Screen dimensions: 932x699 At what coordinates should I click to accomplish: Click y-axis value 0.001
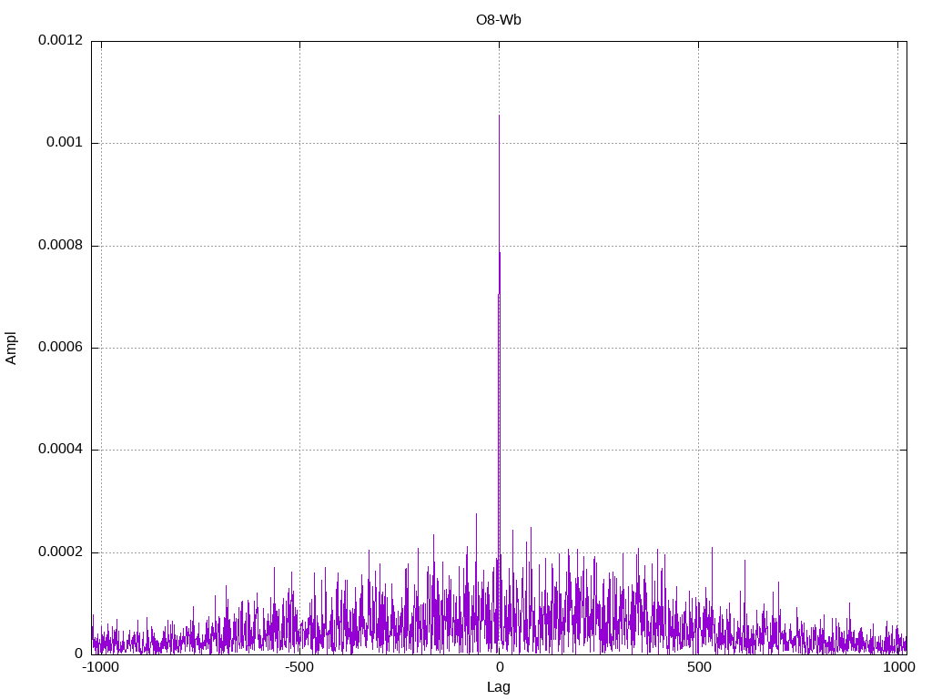click(x=65, y=143)
